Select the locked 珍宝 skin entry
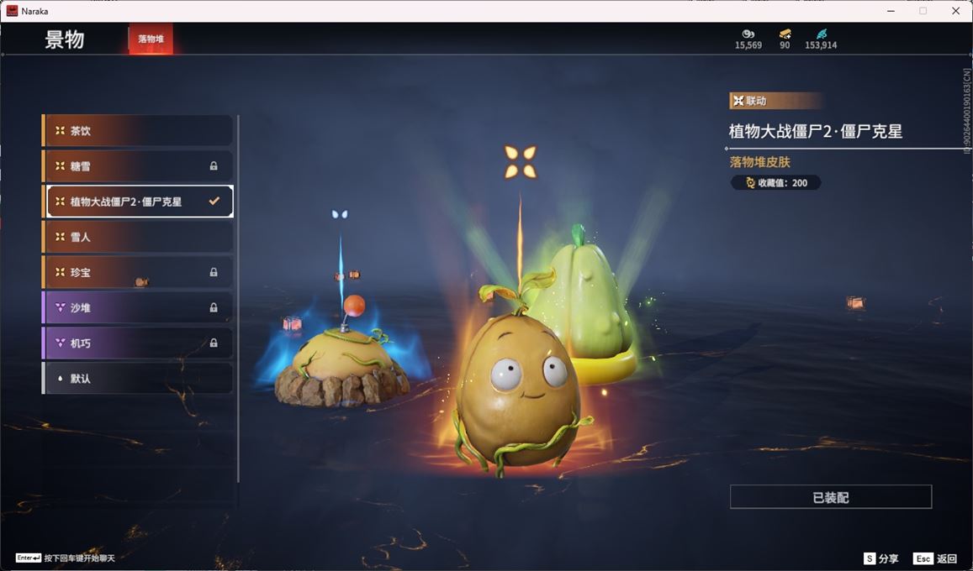 [137, 272]
